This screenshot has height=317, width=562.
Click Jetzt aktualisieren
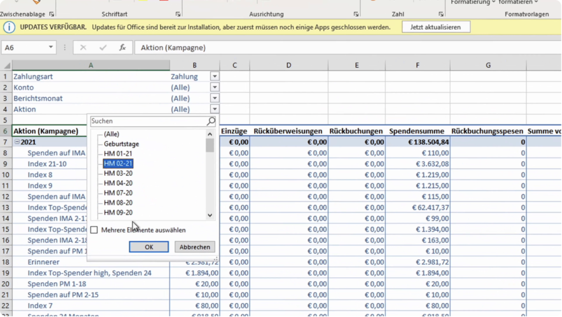pyautogui.click(x=436, y=27)
